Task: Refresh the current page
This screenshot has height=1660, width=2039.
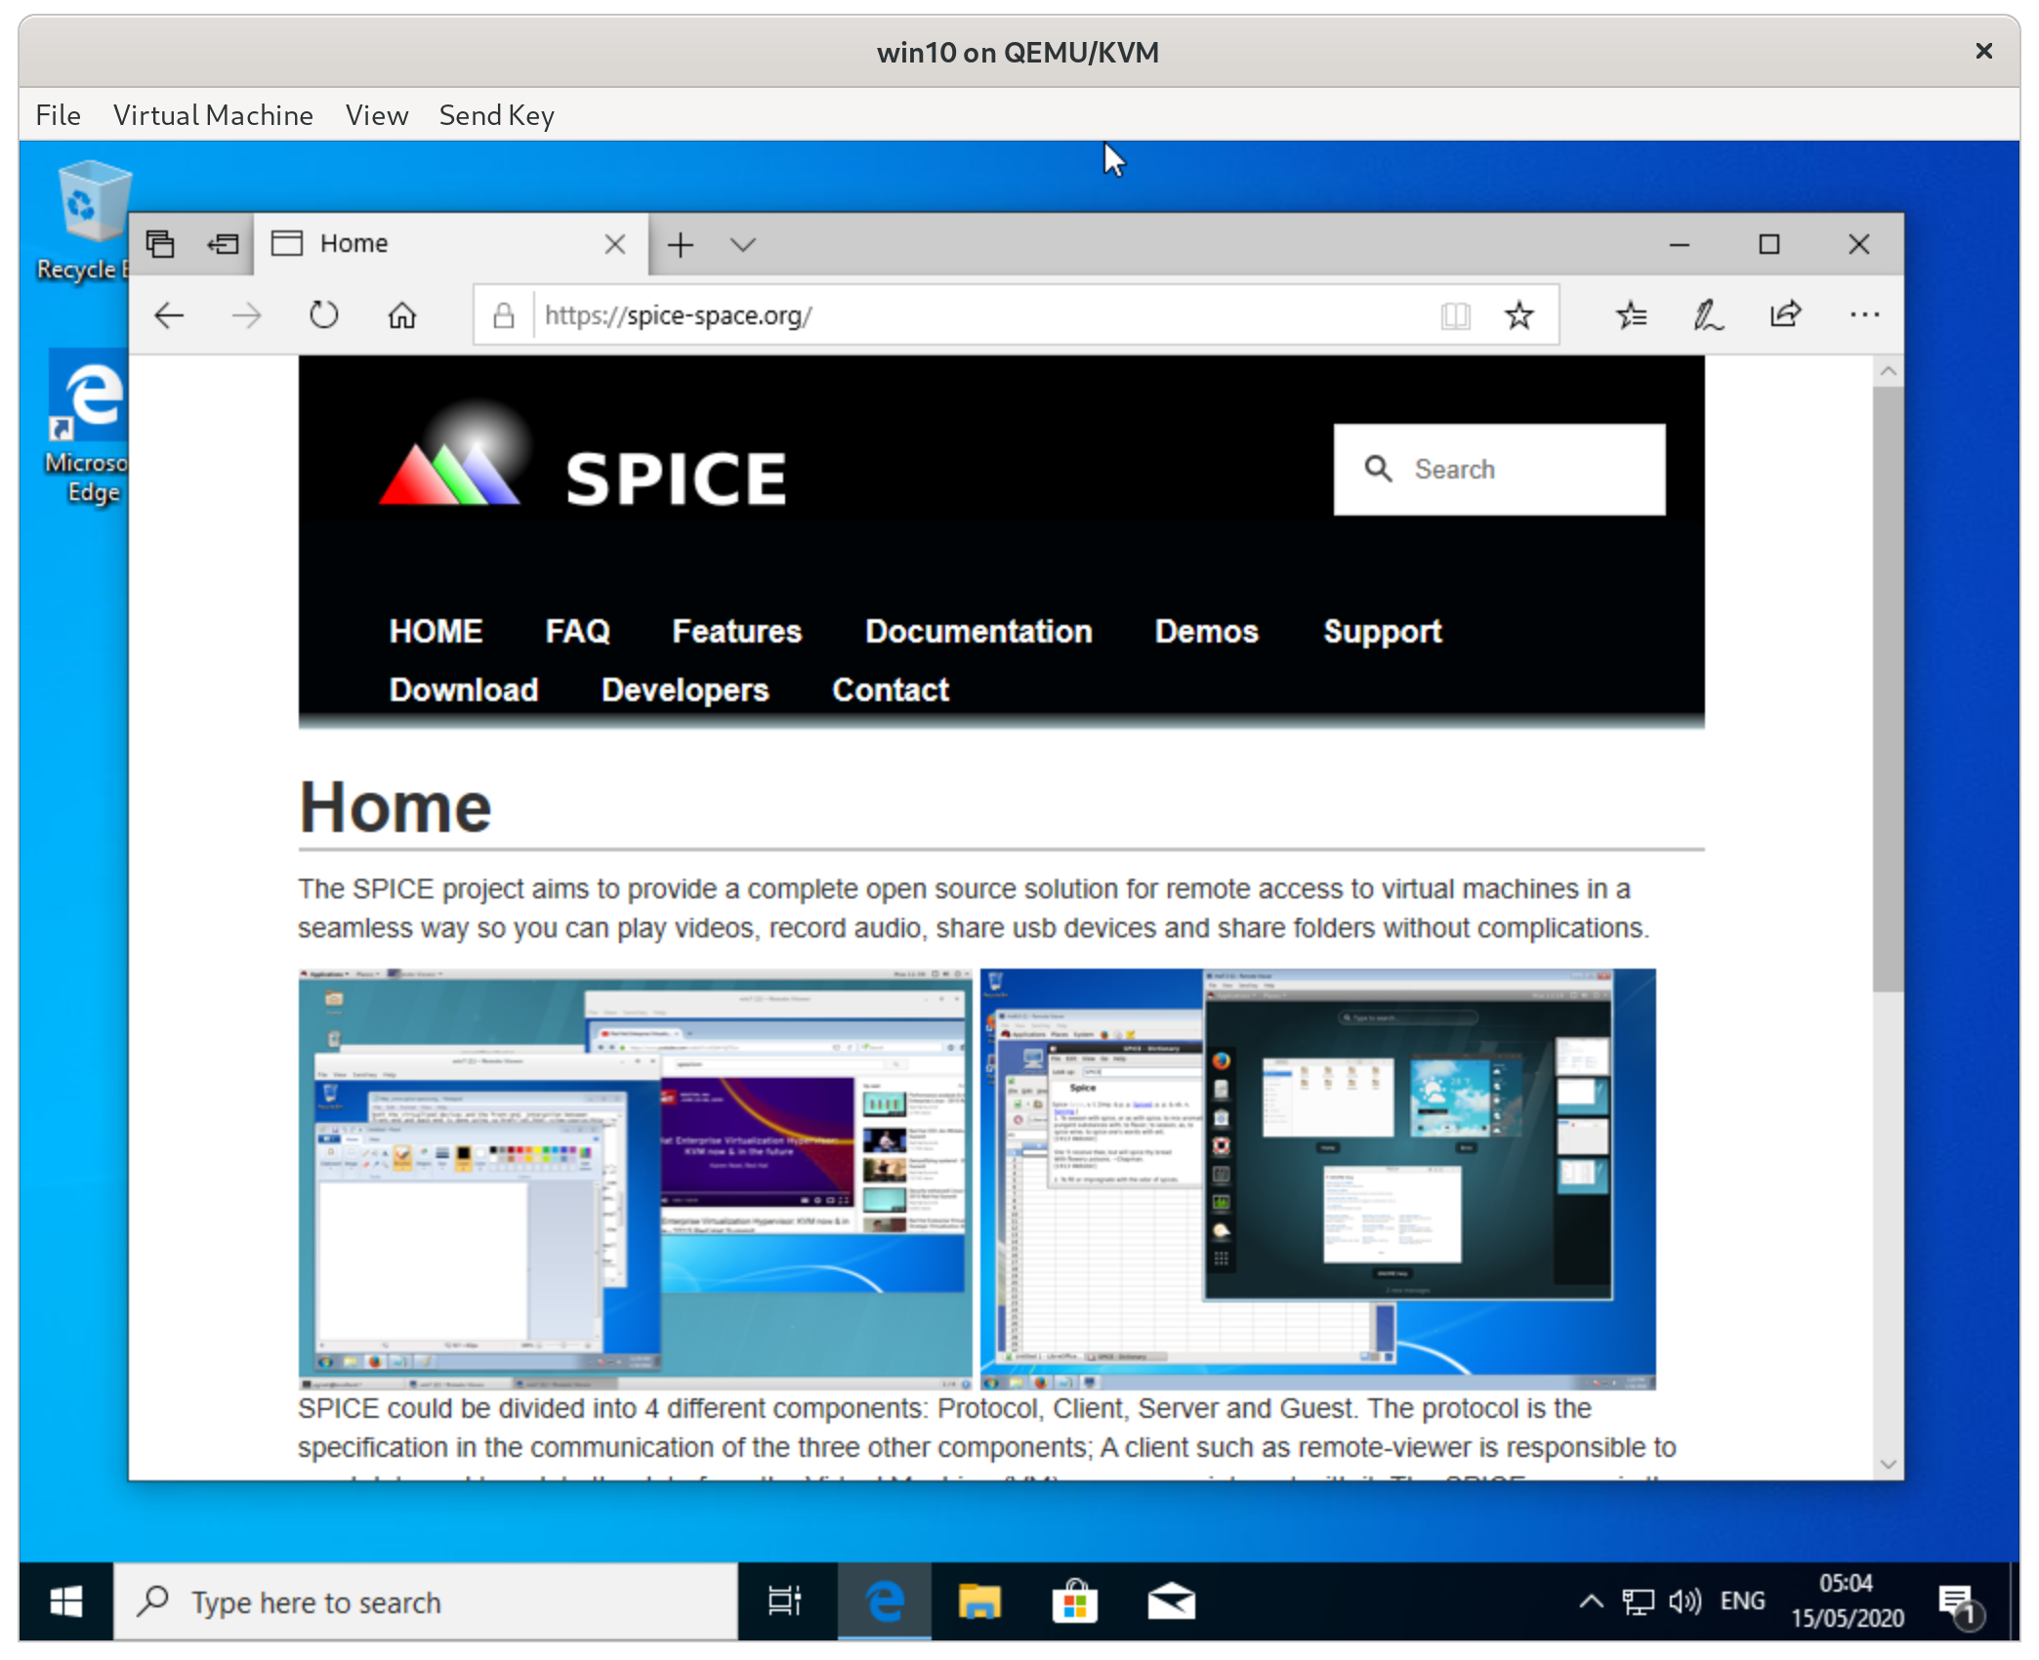Action: pyautogui.click(x=323, y=314)
